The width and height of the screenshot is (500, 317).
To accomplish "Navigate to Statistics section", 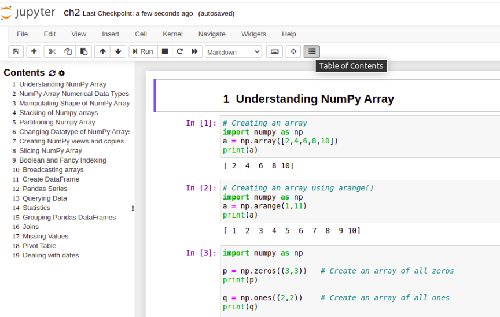I will 36,208.
